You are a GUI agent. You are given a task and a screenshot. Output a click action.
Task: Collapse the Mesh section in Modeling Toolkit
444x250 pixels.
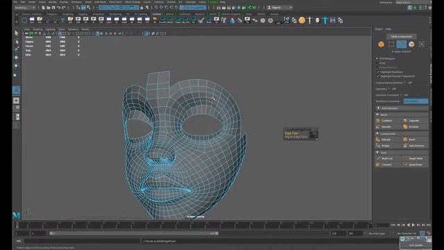pos(402,115)
